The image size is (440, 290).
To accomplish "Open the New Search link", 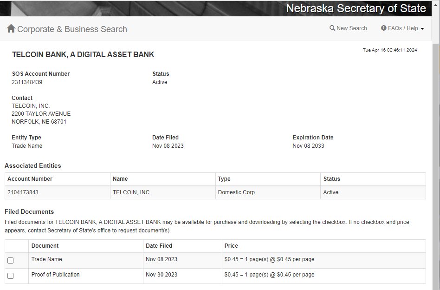I will 348,28.
